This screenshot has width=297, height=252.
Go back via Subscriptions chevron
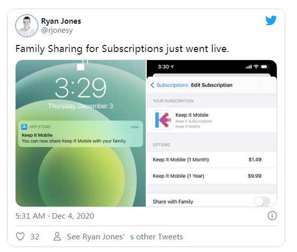pyautogui.click(x=152, y=85)
